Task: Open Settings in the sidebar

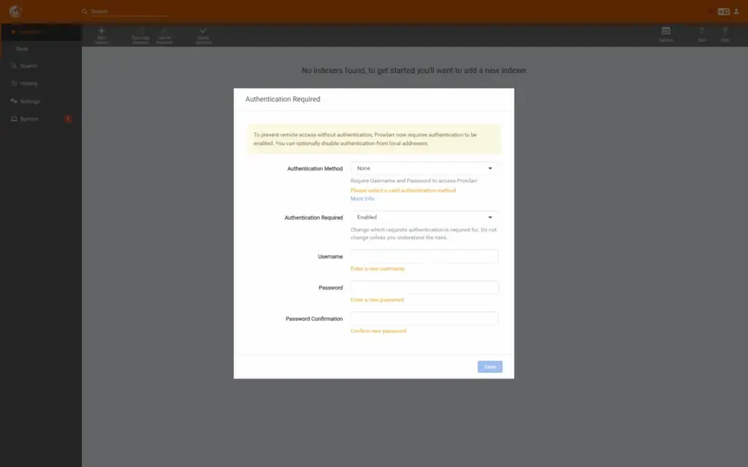Action: [x=30, y=101]
